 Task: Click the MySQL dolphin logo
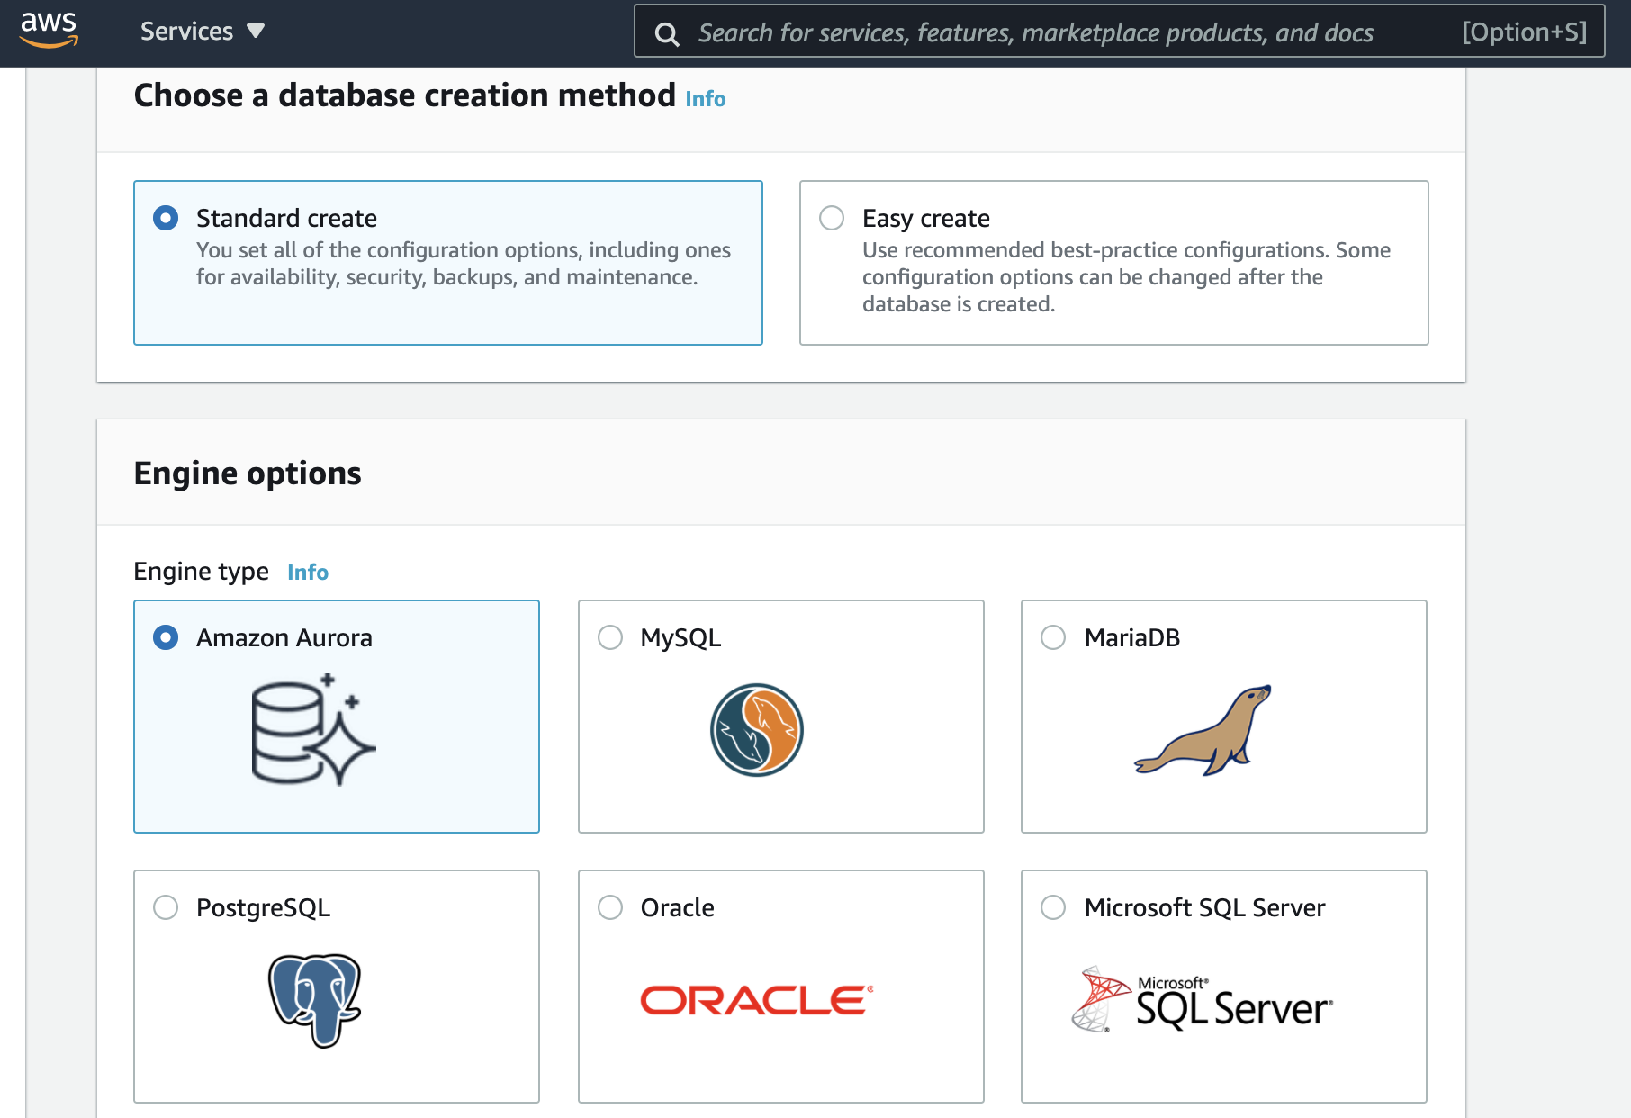(757, 730)
